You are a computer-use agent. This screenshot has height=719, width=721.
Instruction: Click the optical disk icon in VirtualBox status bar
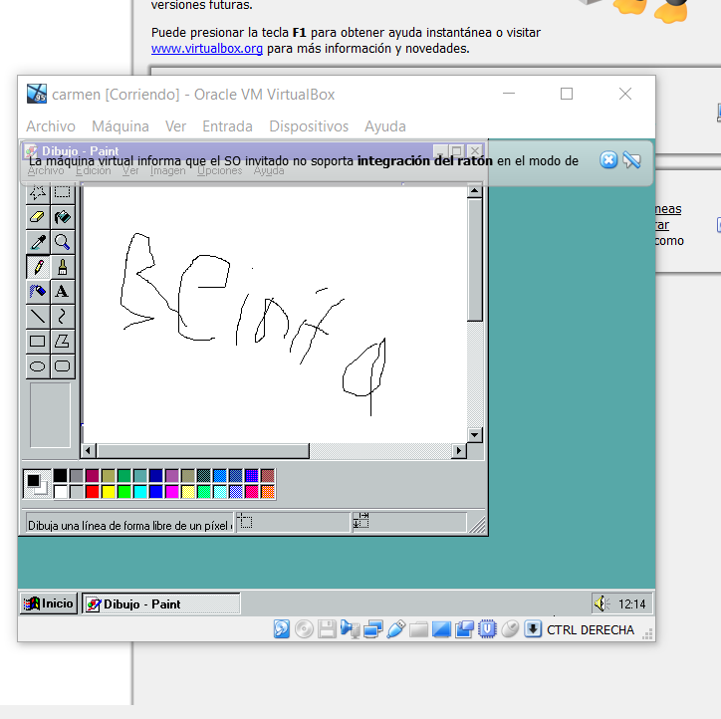coord(304,629)
